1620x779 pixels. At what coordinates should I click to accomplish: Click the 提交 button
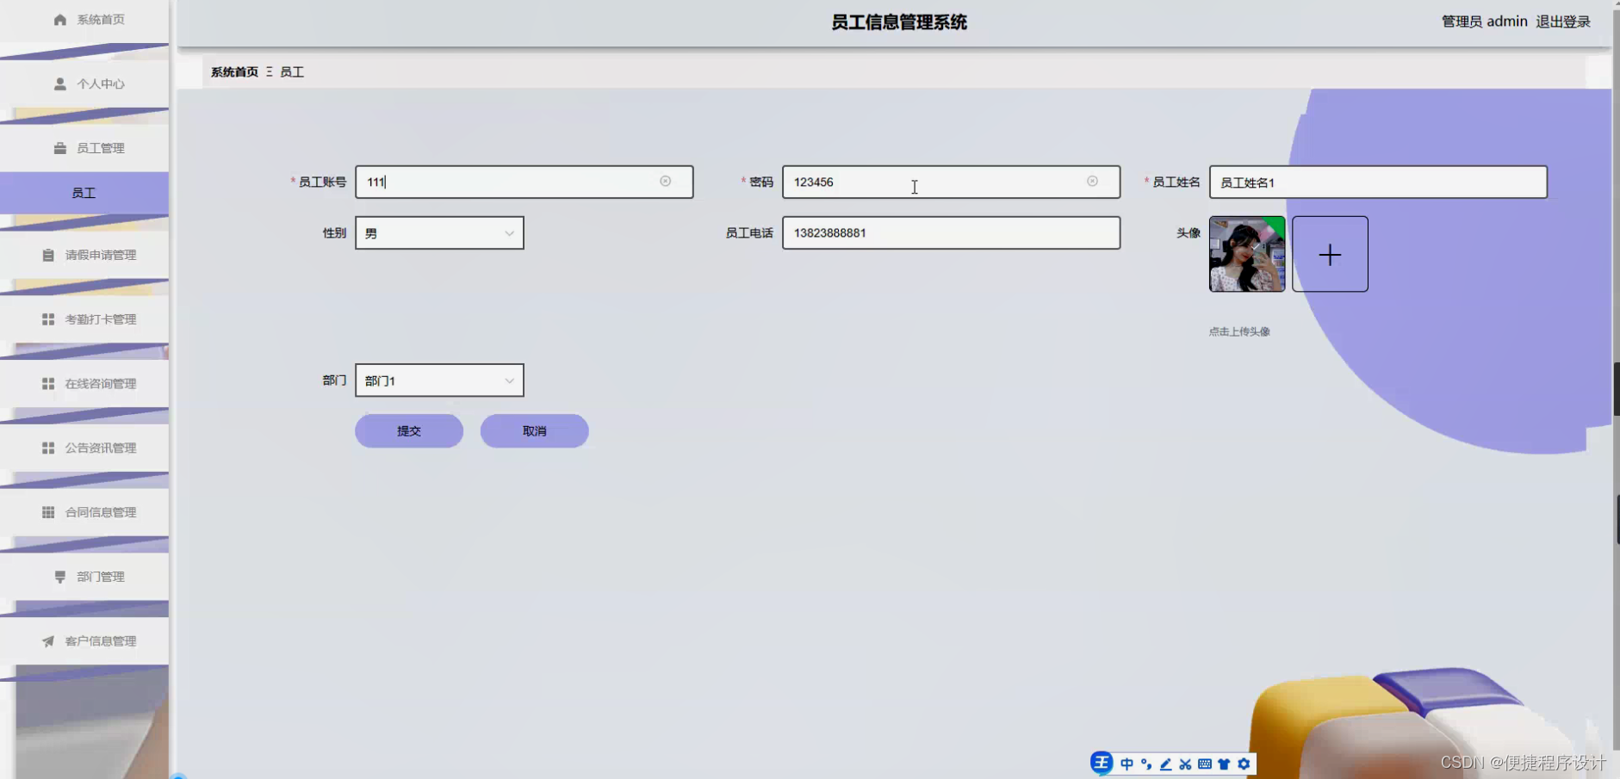408,430
